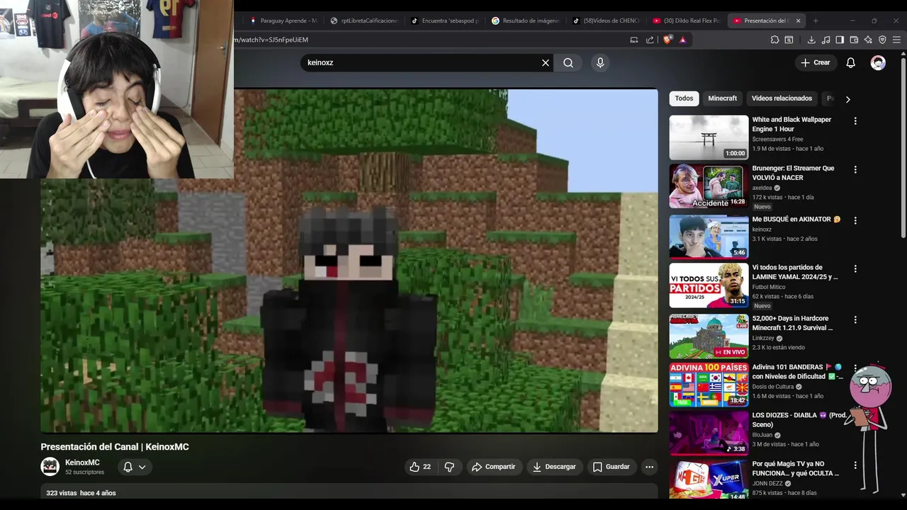This screenshot has width=907, height=510.
Task: Open options for Por qué Magis TV video
Action: tap(855, 465)
